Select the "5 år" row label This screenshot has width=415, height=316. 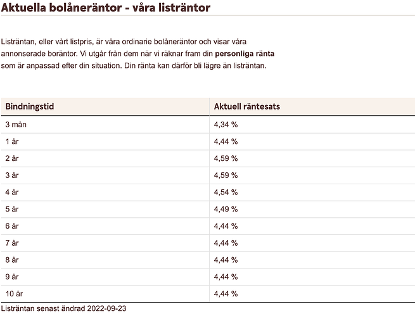pos(12,209)
